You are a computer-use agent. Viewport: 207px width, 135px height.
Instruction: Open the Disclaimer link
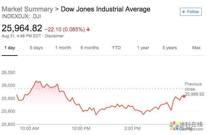coord(54,36)
